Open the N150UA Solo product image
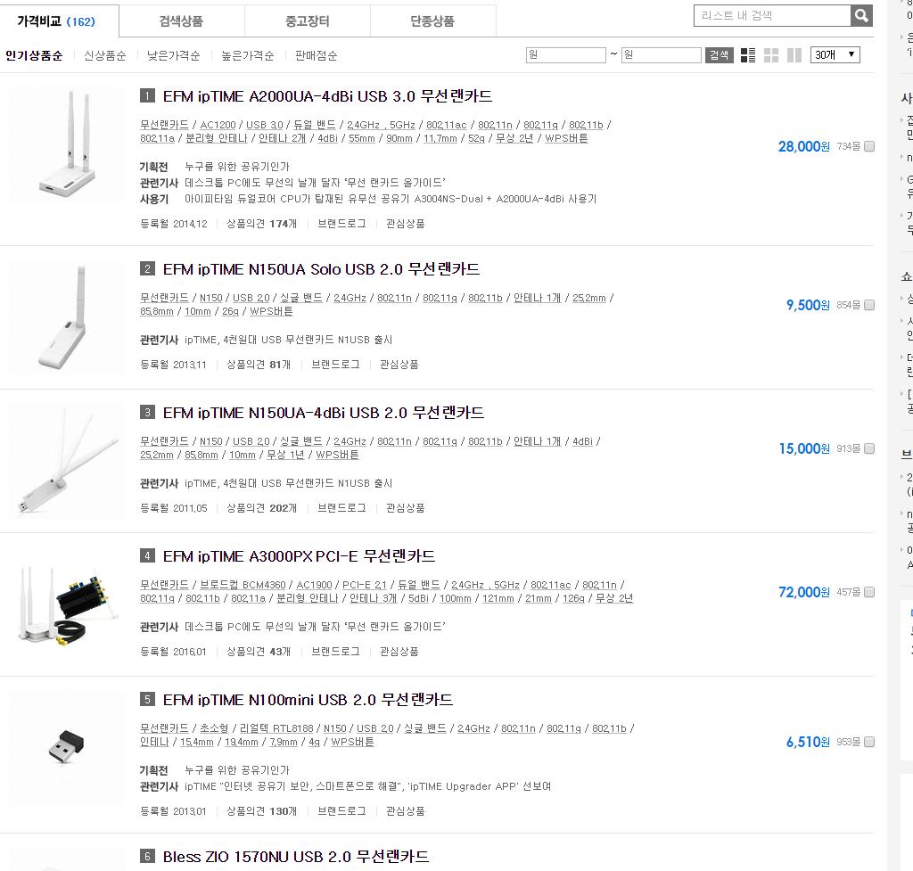Screen dimensions: 913x871 67,316
